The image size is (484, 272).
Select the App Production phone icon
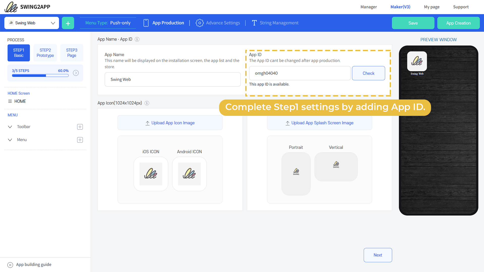(146, 23)
